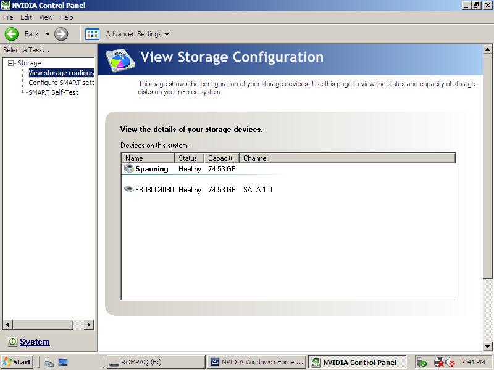Click the main pane scroll down arrow

click(x=487, y=347)
